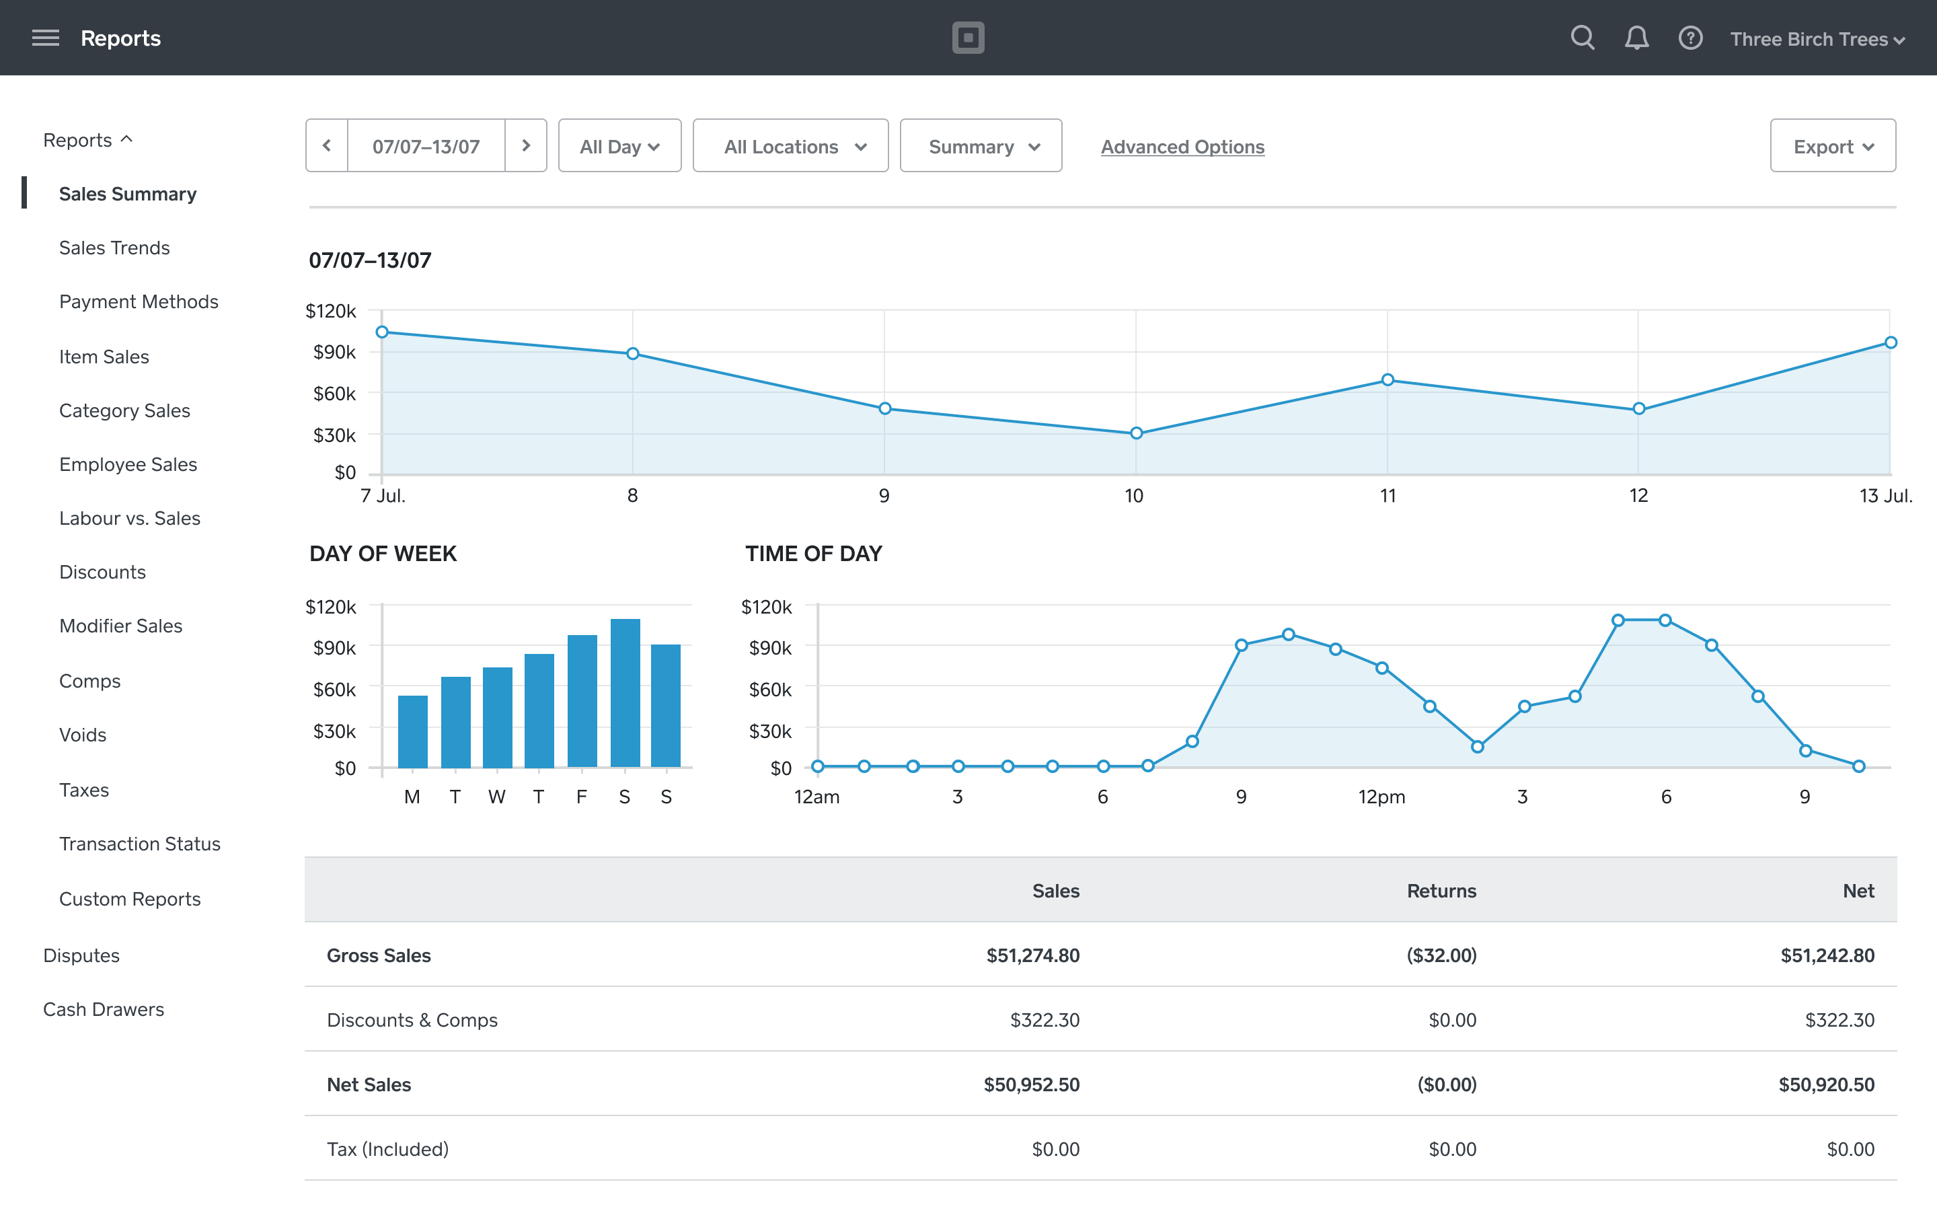Change report view using Summary dropdown

point(981,145)
